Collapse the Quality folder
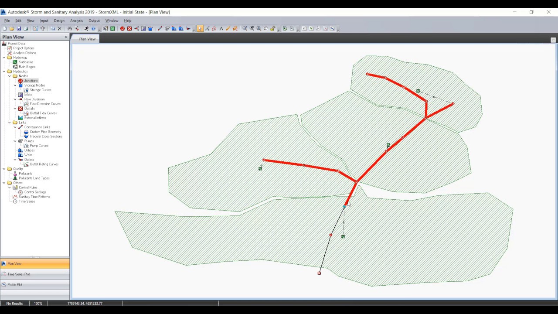 4,169
